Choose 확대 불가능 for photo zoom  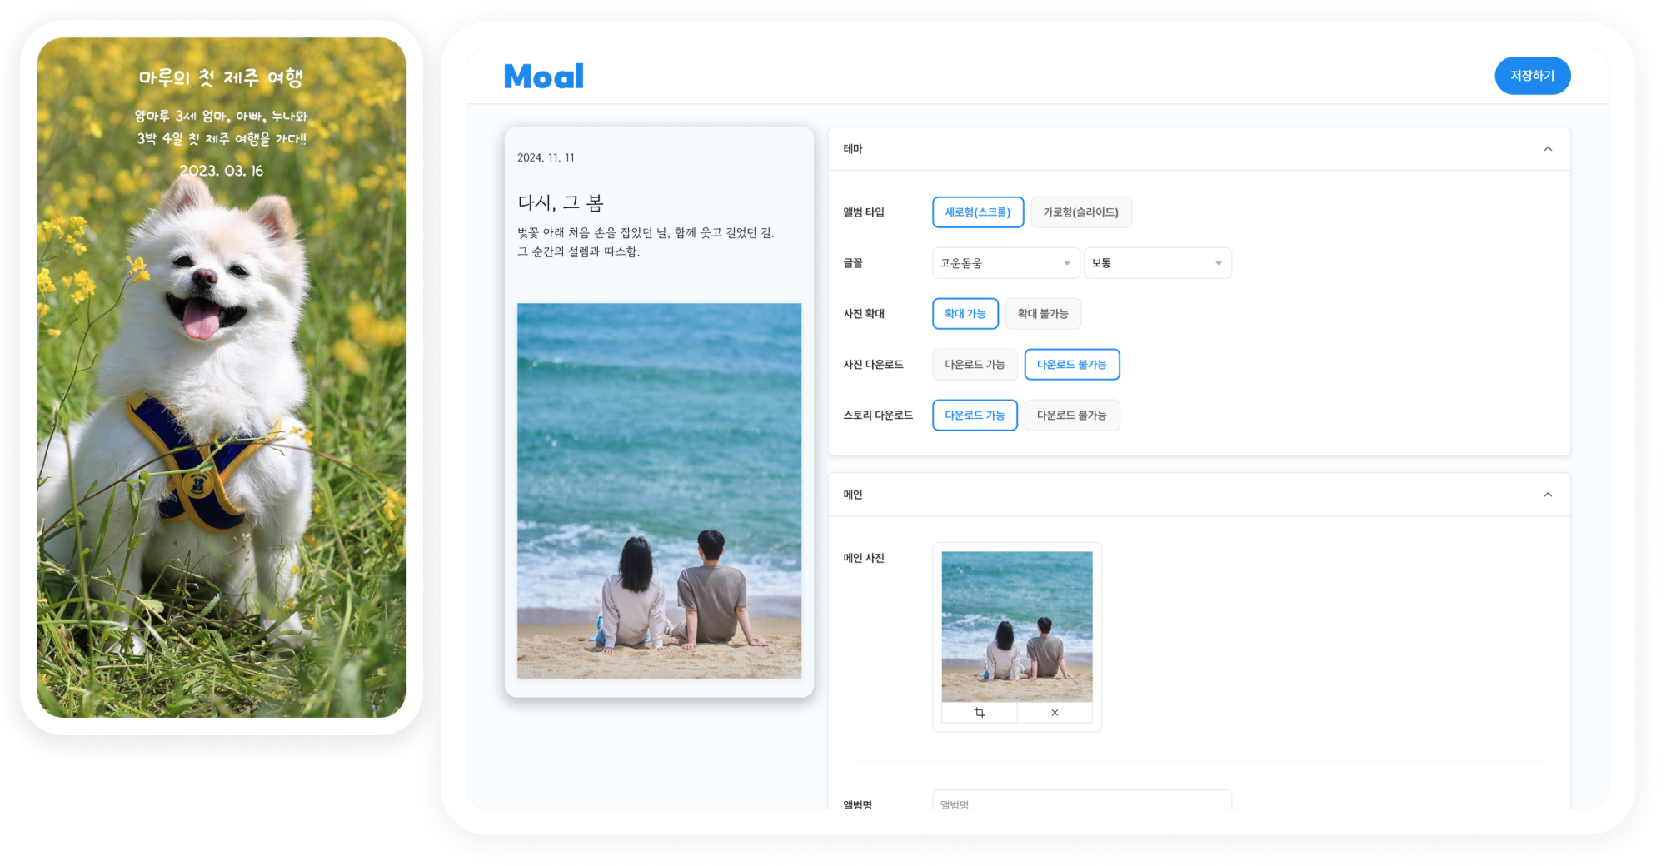pos(1042,314)
